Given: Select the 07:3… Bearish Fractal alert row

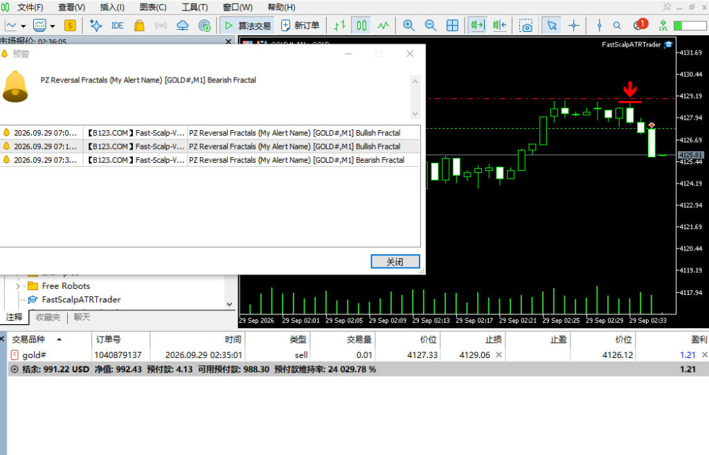Looking at the screenshot, I should (210, 160).
